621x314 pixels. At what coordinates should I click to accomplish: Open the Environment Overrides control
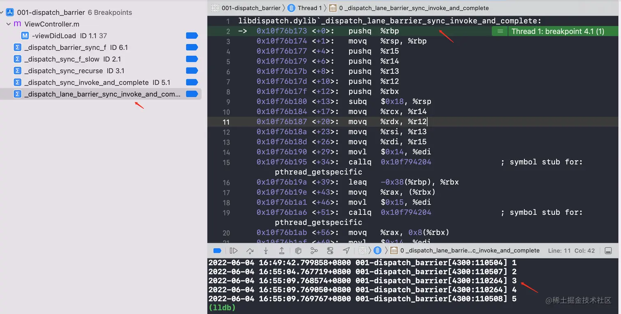330,250
